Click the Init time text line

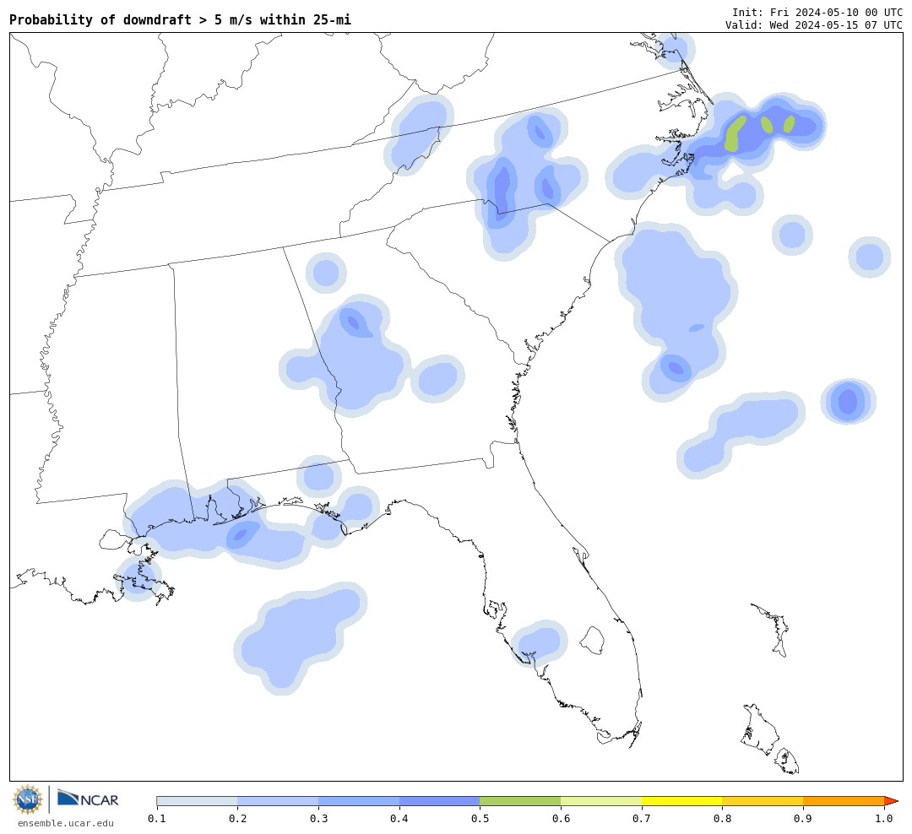tap(817, 12)
